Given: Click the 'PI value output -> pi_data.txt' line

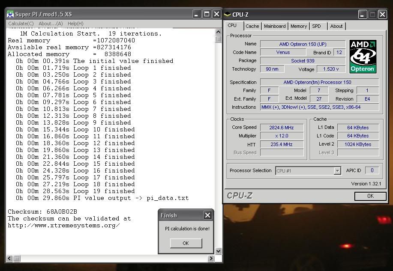Looking at the screenshot, I should click(x=102, y=198).
